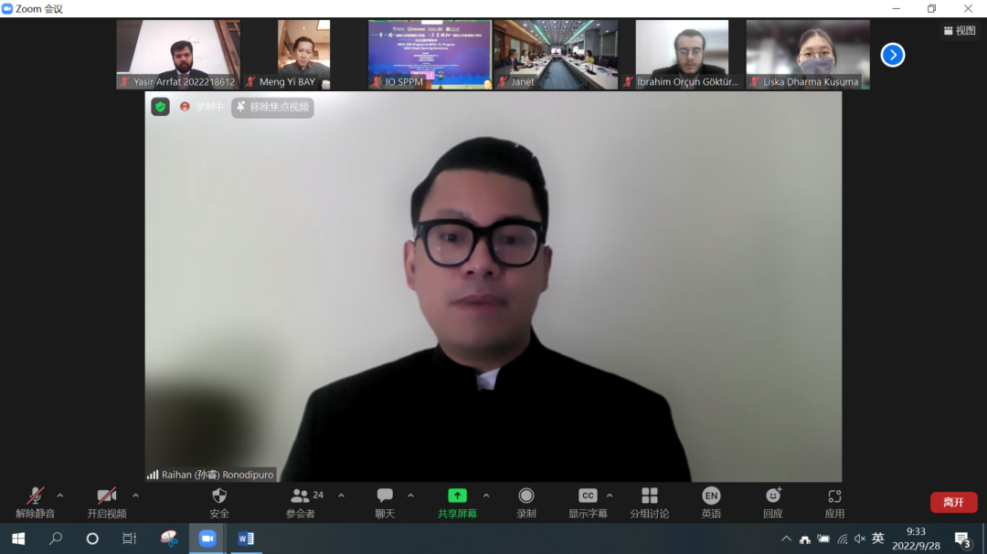The image size is (987, 554).
Task: Click the red Leave (离开) button
Action: pos(953,502)
